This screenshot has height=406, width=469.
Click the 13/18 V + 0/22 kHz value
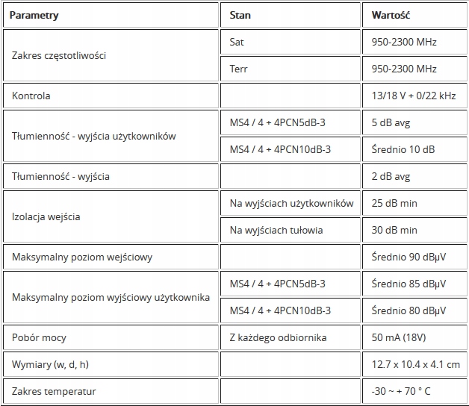click(413, 96)
